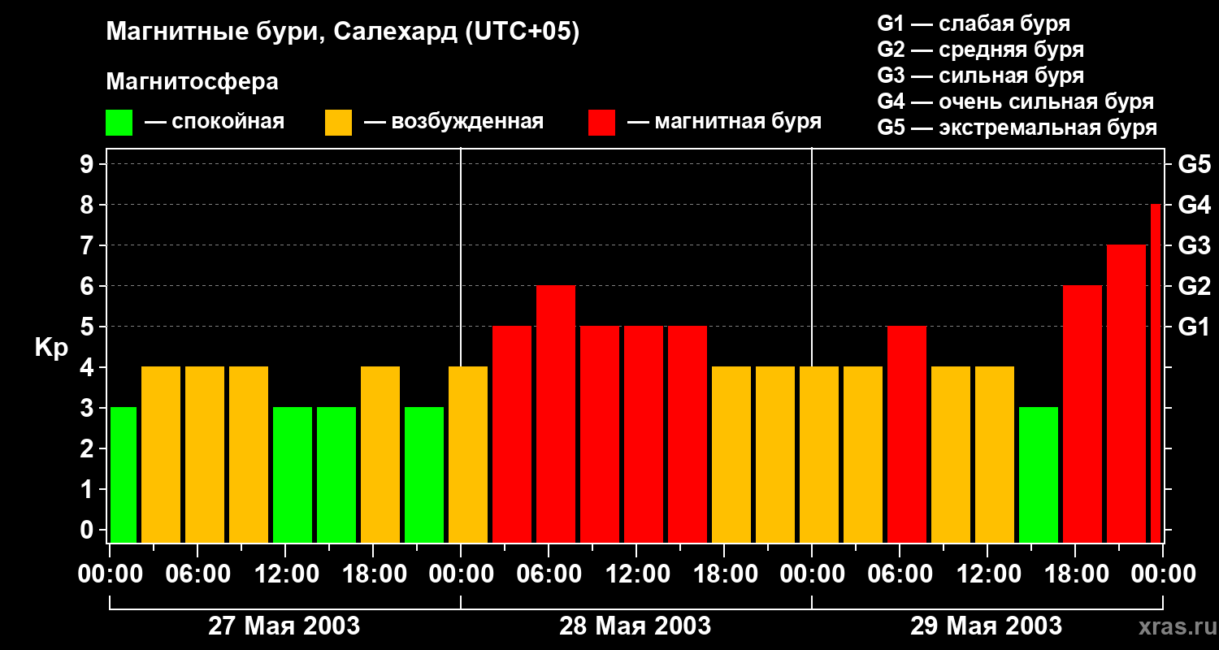Click the red Kp 6 bar on 28 Мая
The width and height of the screenshot is (1219, 650).
click(556, 414)
